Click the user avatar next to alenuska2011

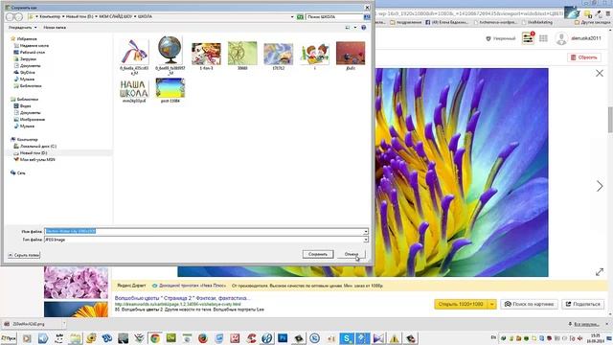click(561, 38)
